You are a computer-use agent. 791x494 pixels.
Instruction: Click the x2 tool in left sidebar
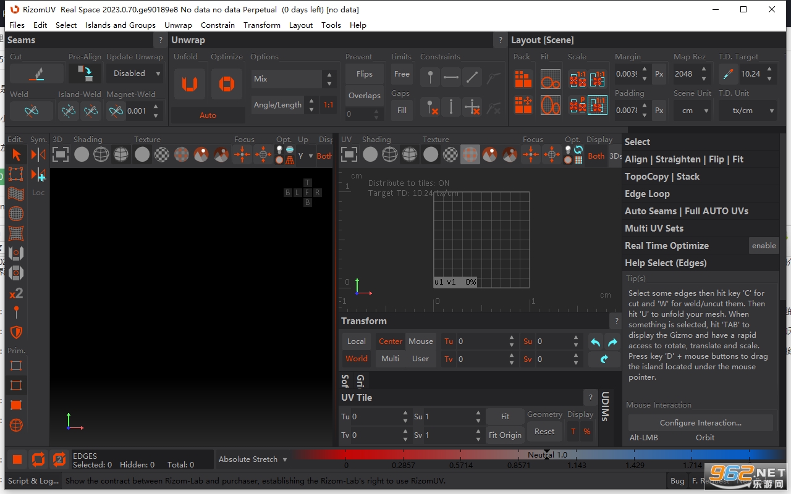[x=16, y=293]
